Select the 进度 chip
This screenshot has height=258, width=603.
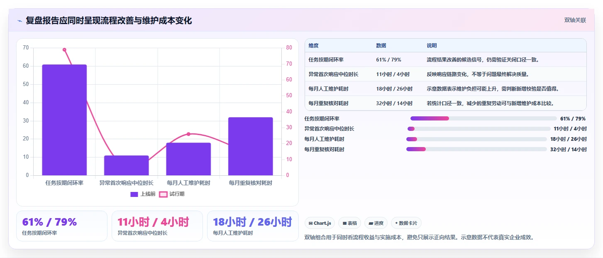pyautogui.click(x=376, y=223)
